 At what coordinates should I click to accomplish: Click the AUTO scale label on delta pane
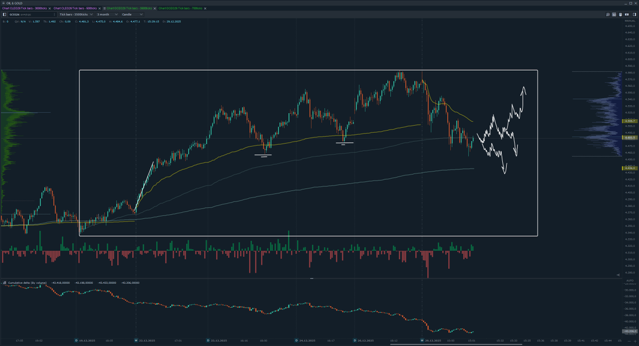click(x=630, y=281)
